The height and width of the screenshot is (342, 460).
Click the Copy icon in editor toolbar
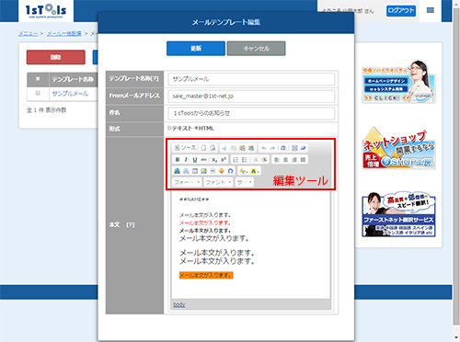coord(234,148)
